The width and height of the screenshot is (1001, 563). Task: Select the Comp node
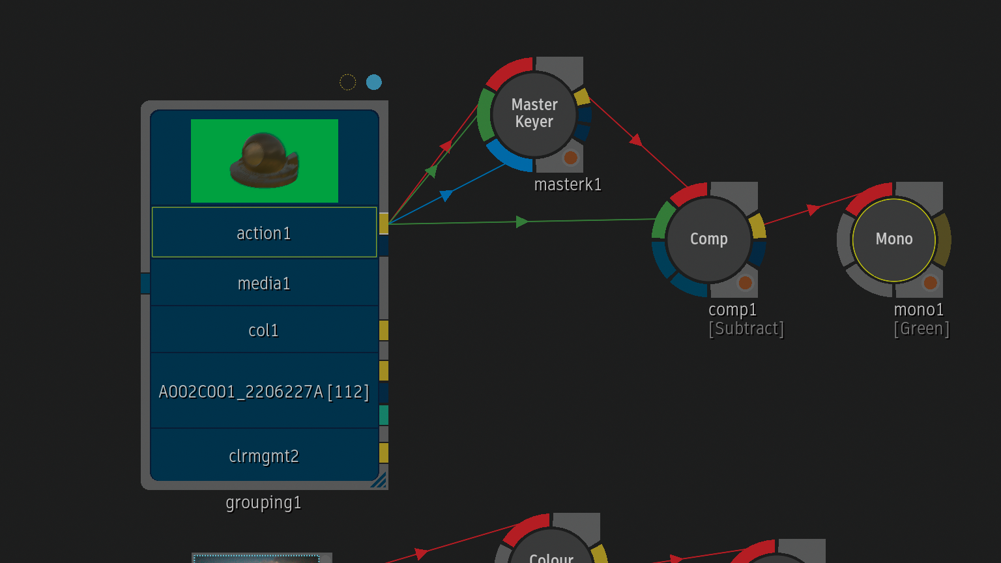point(709,239)
